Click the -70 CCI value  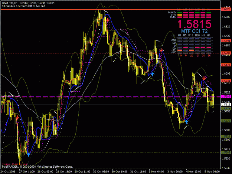[203, 56]
